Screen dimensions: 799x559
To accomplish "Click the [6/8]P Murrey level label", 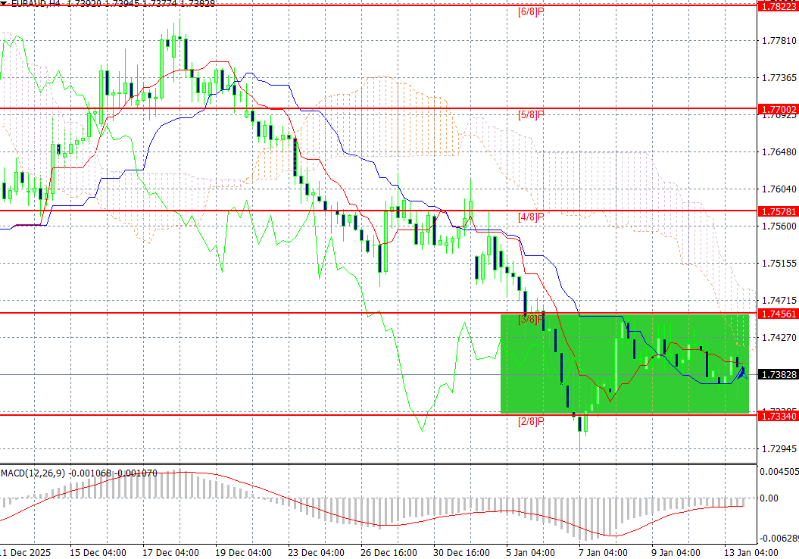I will [531, 11].
